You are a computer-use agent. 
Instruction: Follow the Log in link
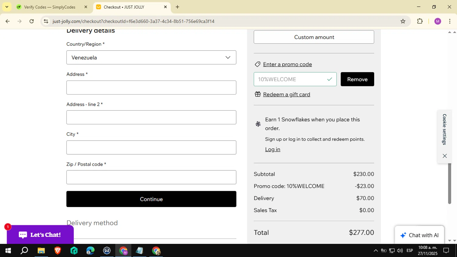pyautogui.click(x=272, y=149)
